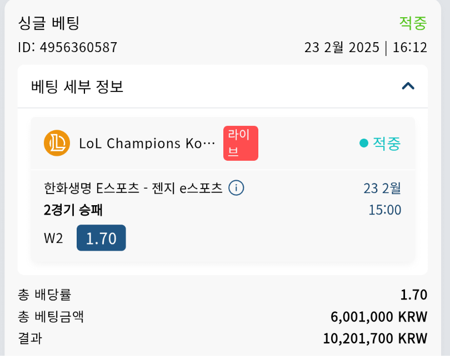
Task: Click the 2경기 승패 market label
Action: [x=73, y=210]
